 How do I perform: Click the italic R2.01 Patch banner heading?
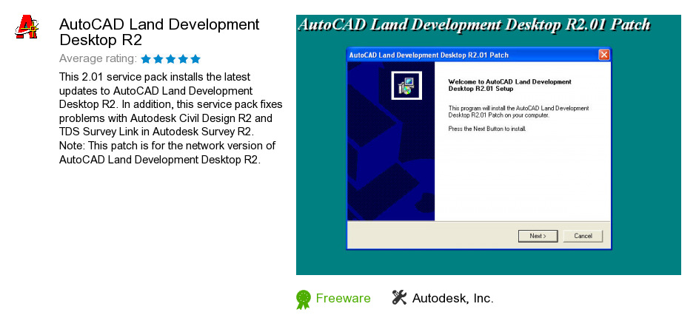(475, 24)
